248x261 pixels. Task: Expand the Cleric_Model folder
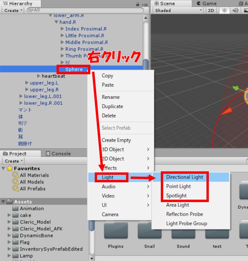click(9, 222)
